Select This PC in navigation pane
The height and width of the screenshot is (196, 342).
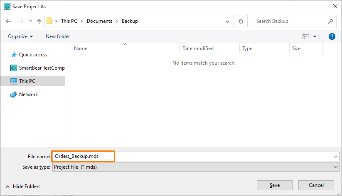27,81
